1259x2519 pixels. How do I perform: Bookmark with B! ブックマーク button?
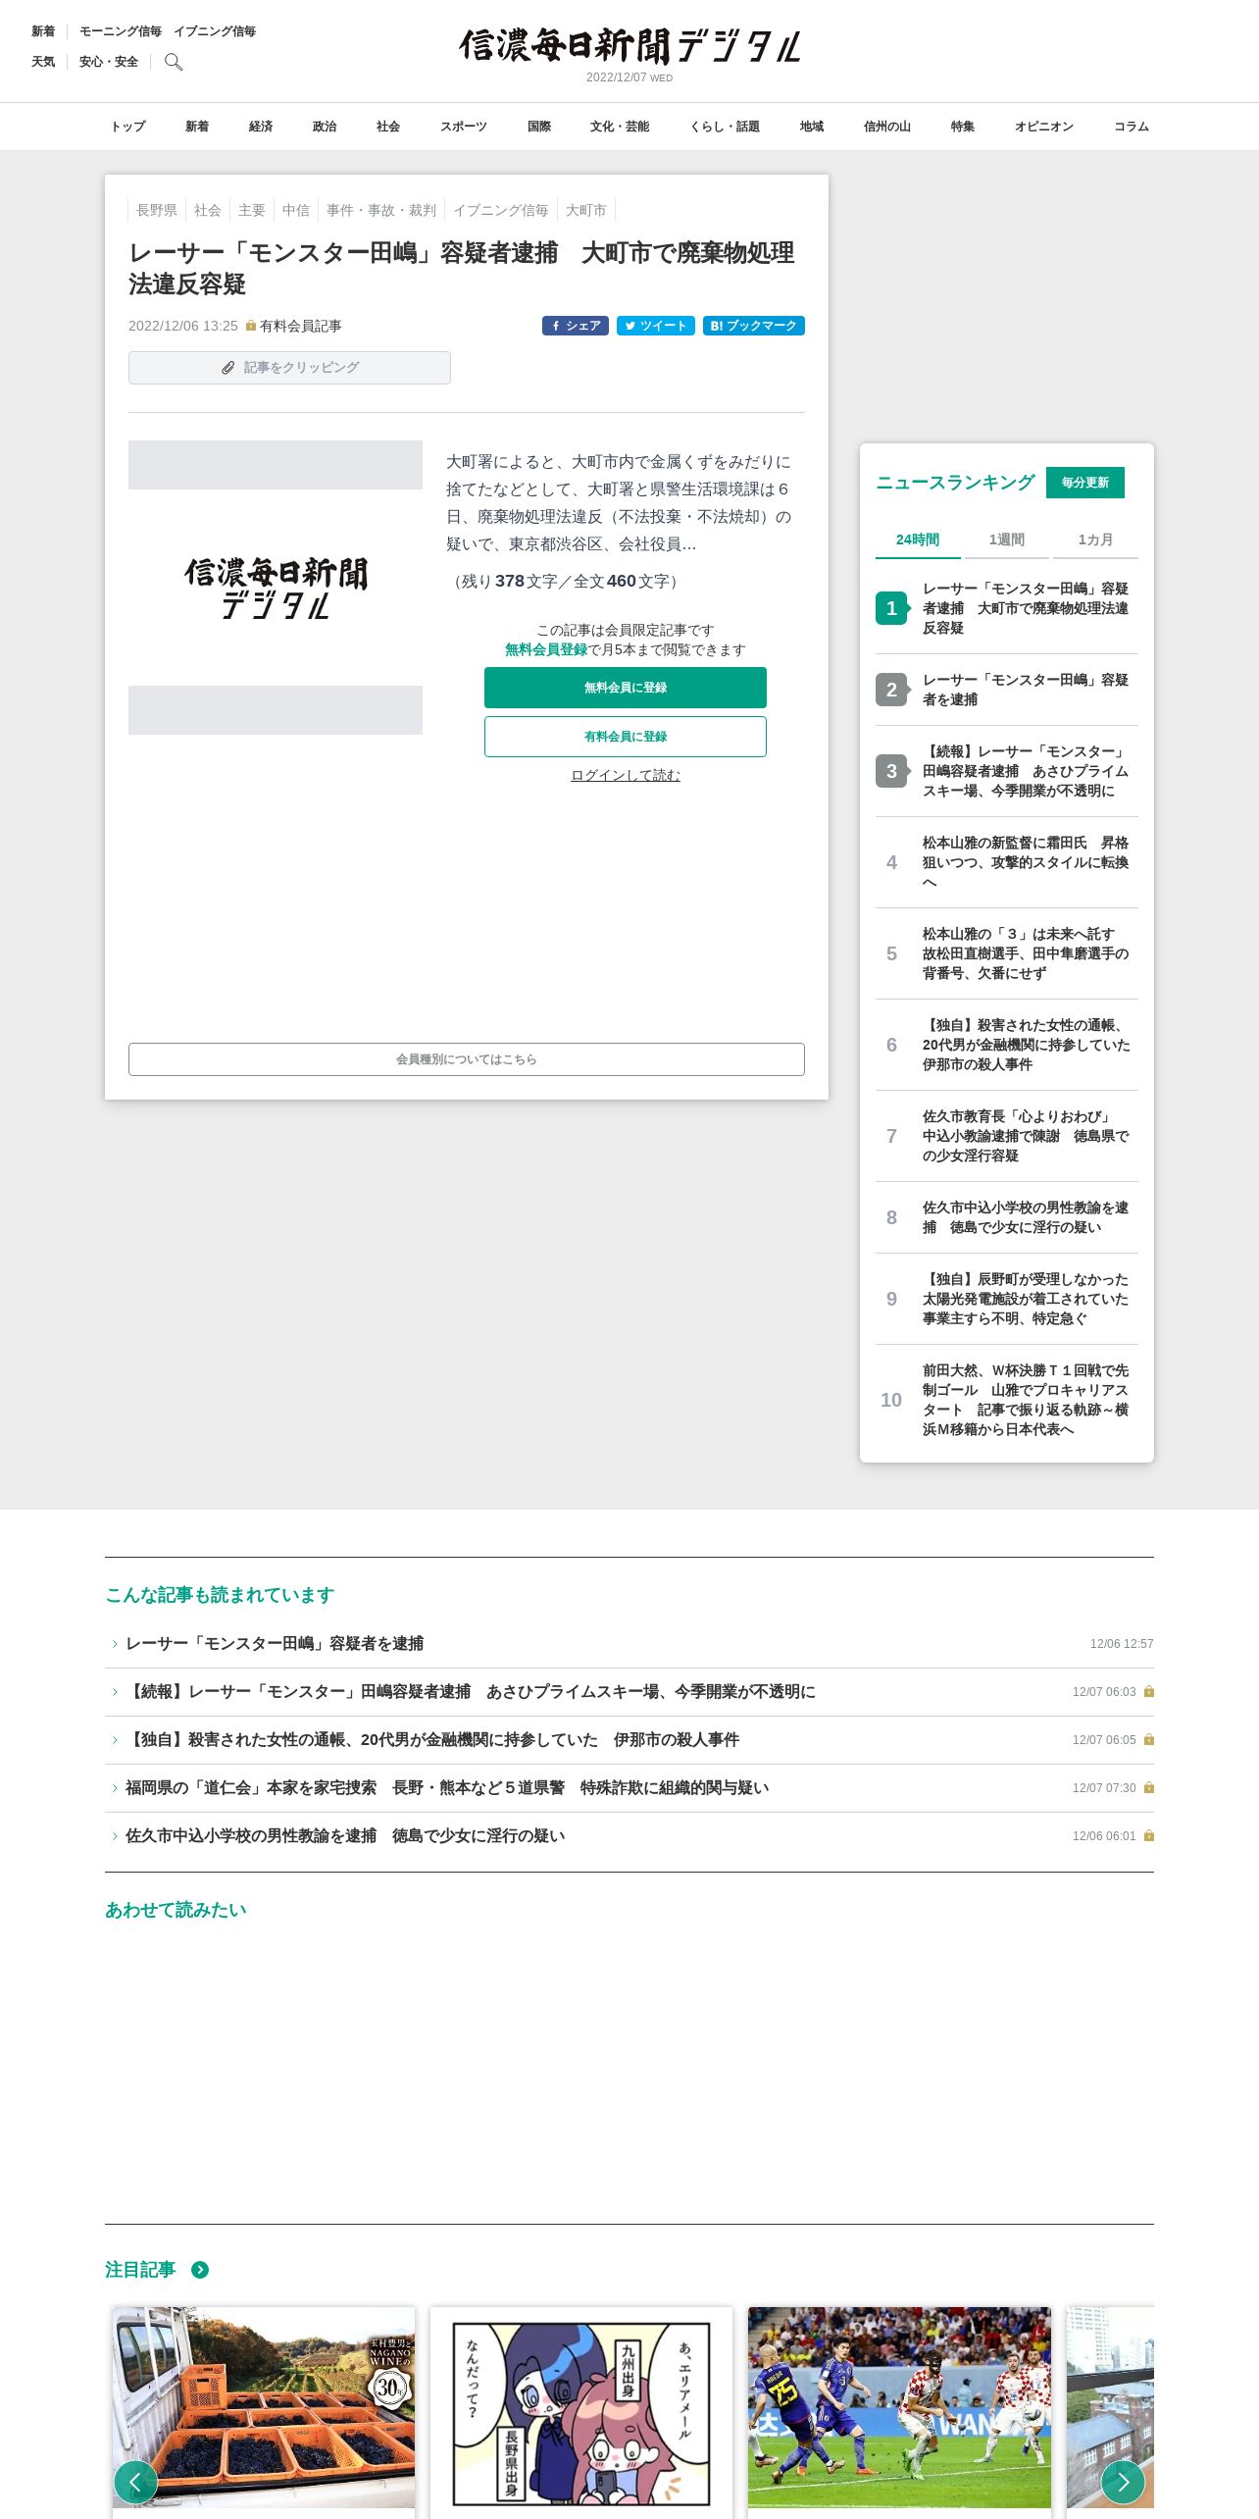click(x=754, y=326)
